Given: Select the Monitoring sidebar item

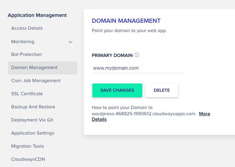Looking at the screenshot, I should point(23,41).
